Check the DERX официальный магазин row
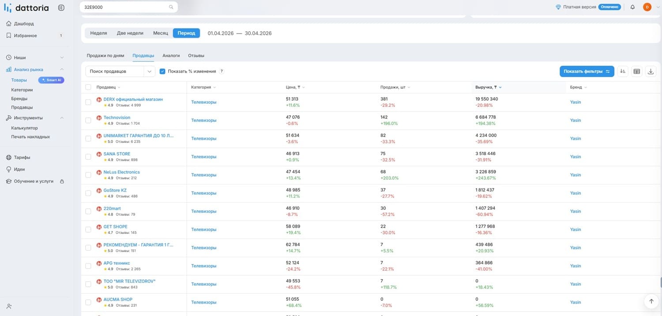Screen dimensions: 662x316 pos(88,102)
